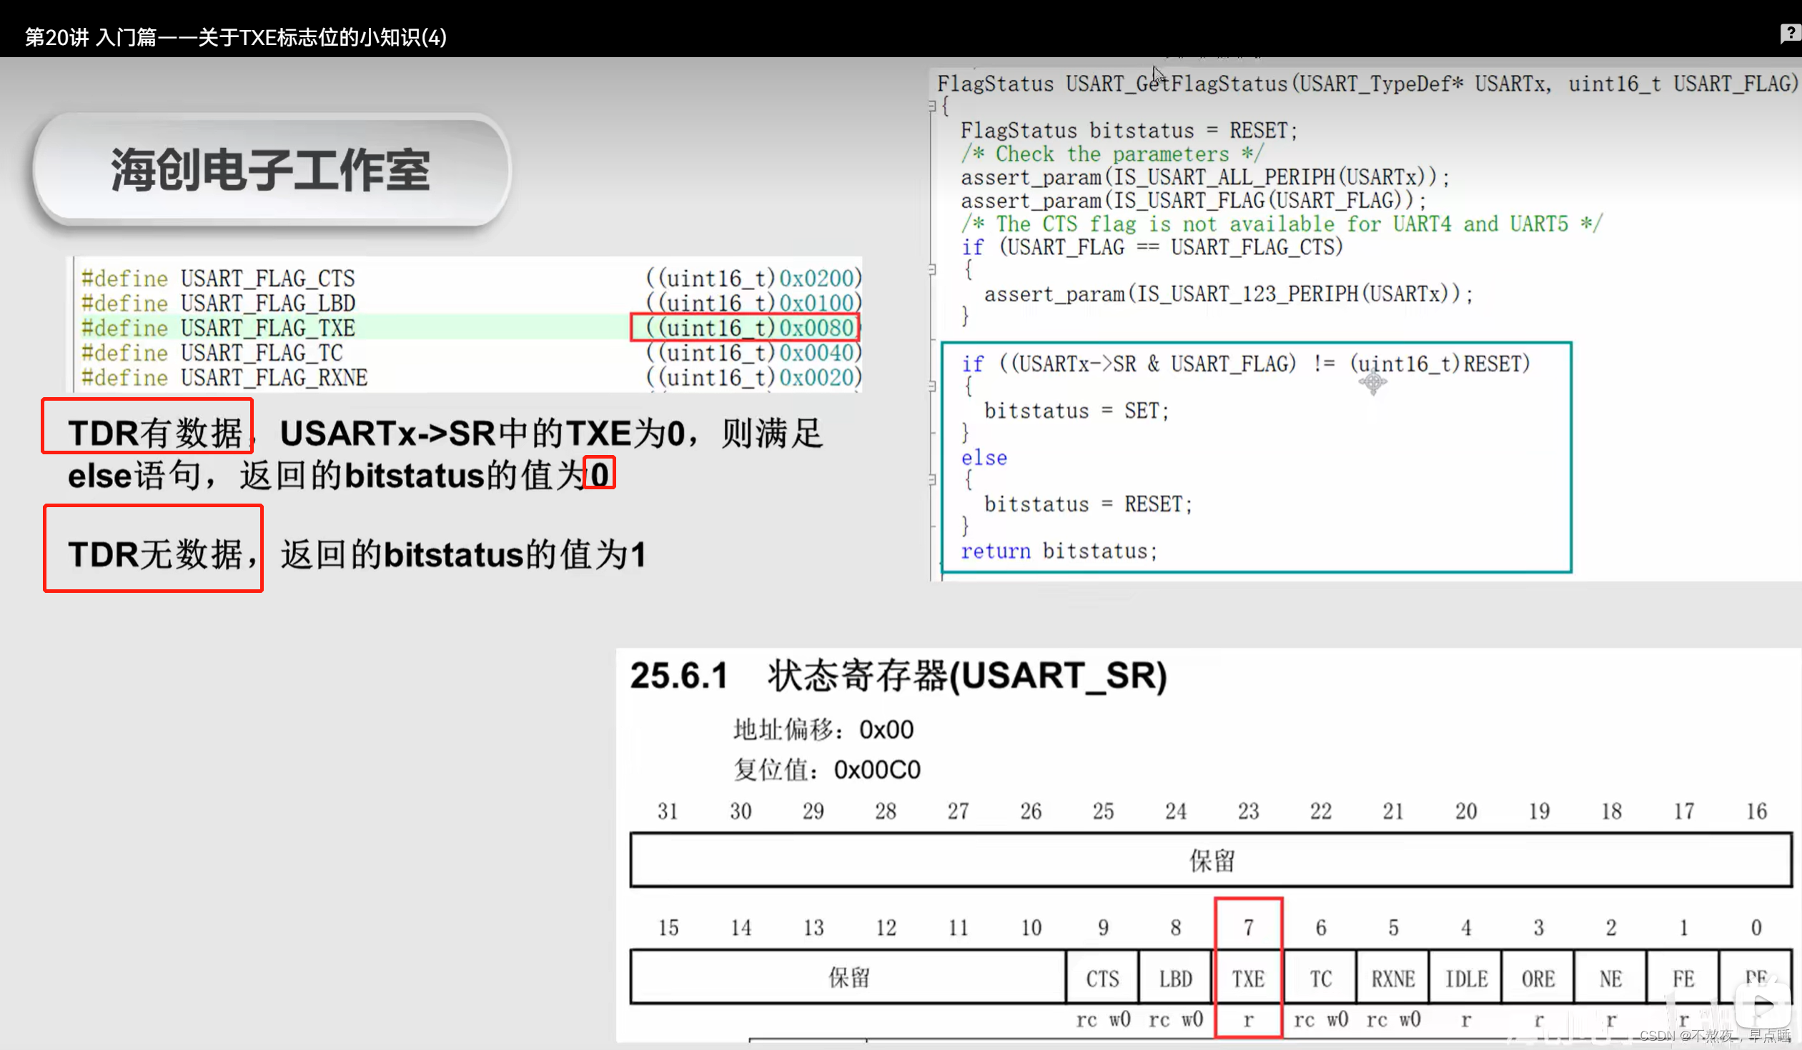Screen dimensions: 1802x1050
Task: Click the else keyword
Action: pos(984,457)
